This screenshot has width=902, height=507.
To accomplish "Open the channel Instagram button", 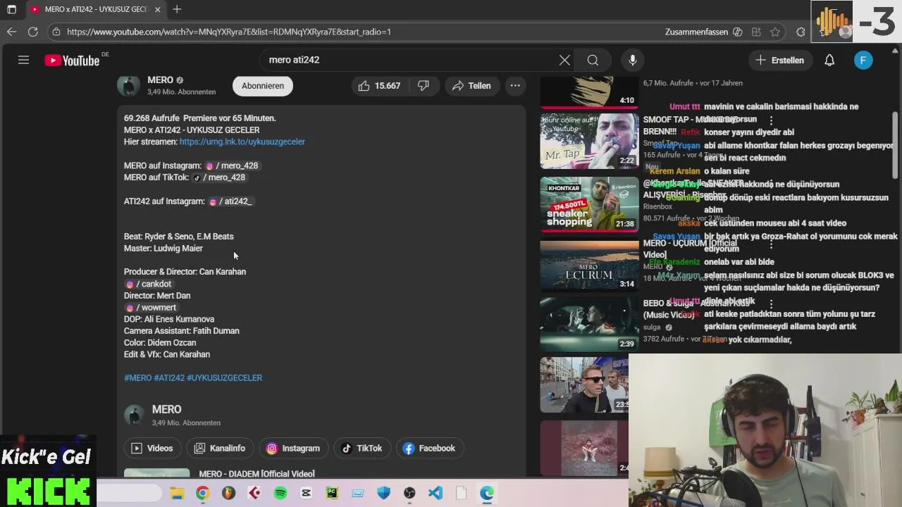I will (x=293, y=449).
